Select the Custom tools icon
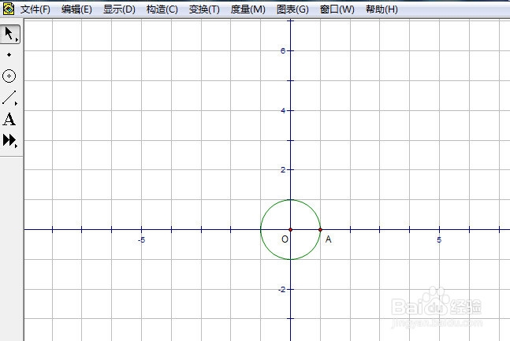 (9, 140)
